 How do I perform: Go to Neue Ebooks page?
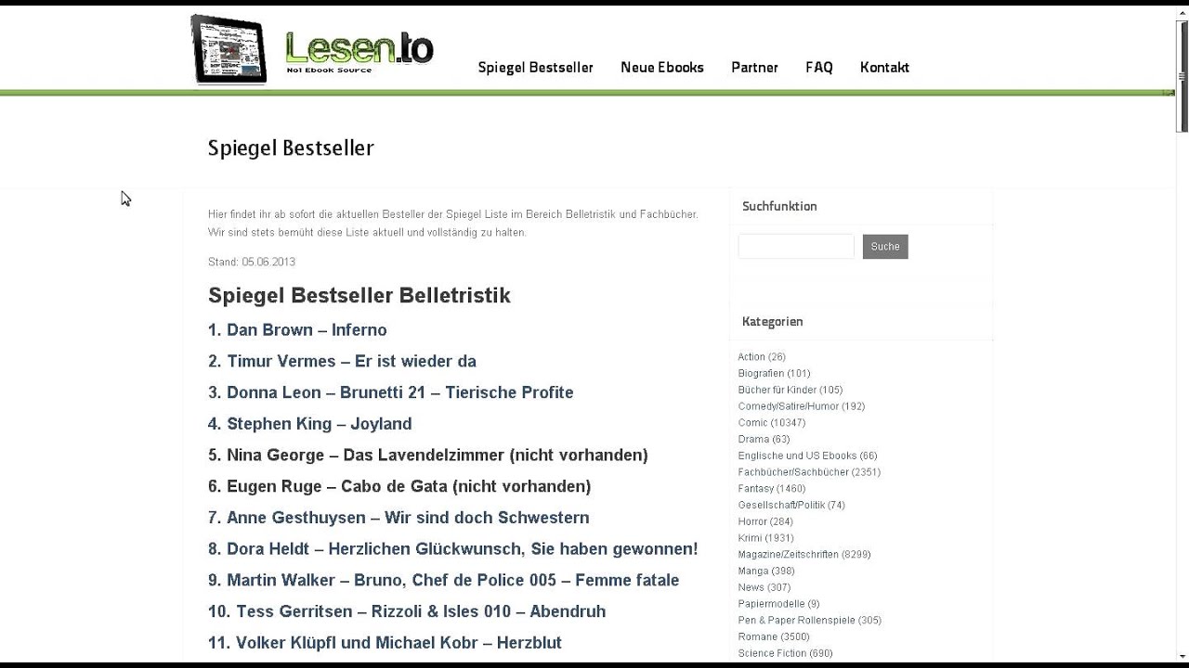point(661,68)
